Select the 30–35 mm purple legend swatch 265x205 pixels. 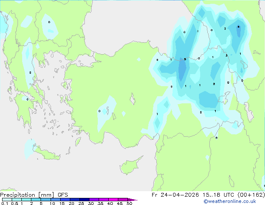coord(94,200)
